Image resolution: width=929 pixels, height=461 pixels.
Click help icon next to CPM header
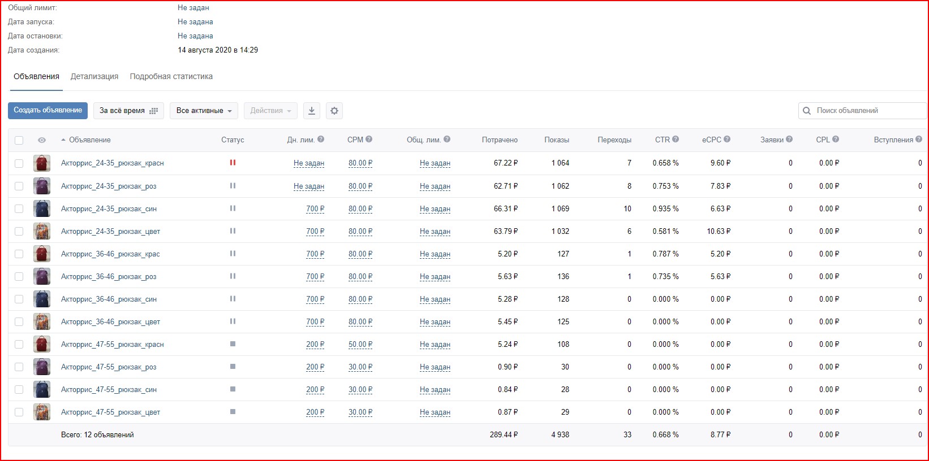pos(369,139)
